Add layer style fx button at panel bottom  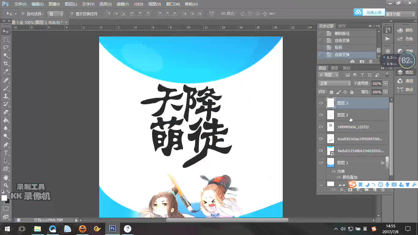tap(342, 190)
